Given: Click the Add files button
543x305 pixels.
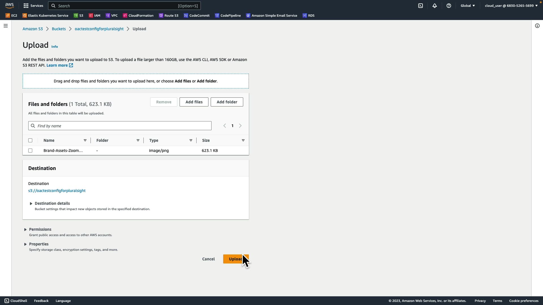Looking at the screenshot, I should [x=194, y=102].
